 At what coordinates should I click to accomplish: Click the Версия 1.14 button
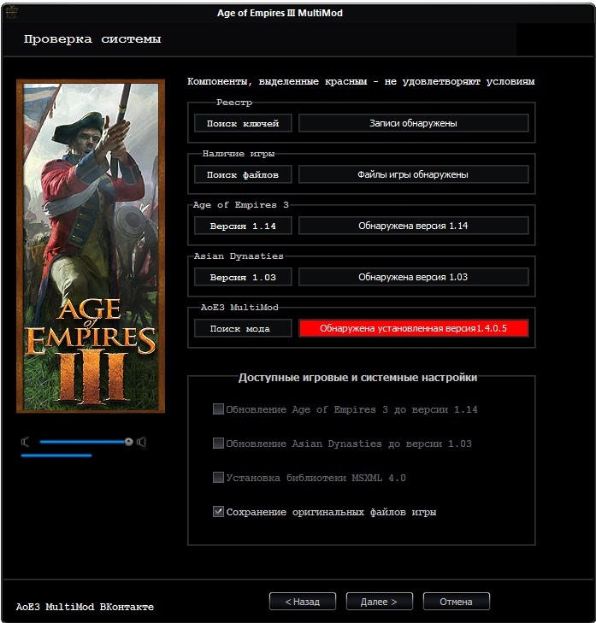coord(243,226)
